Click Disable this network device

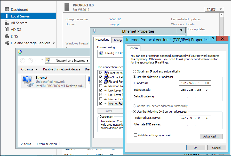point(62,69)
